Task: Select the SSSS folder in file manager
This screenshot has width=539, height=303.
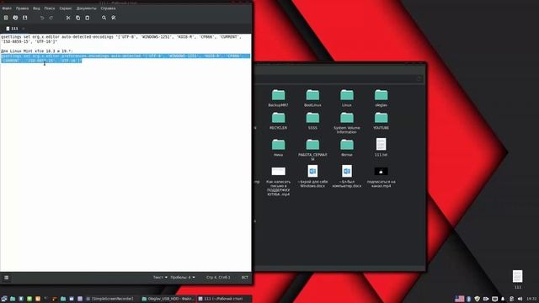Action: [x=312, y=121]
